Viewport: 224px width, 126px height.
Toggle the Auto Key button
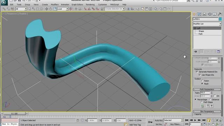(x=159, y=120)
